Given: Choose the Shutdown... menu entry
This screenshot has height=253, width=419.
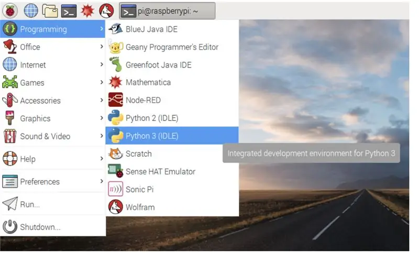Looking at the screenshot, I should tap(53, 227).
